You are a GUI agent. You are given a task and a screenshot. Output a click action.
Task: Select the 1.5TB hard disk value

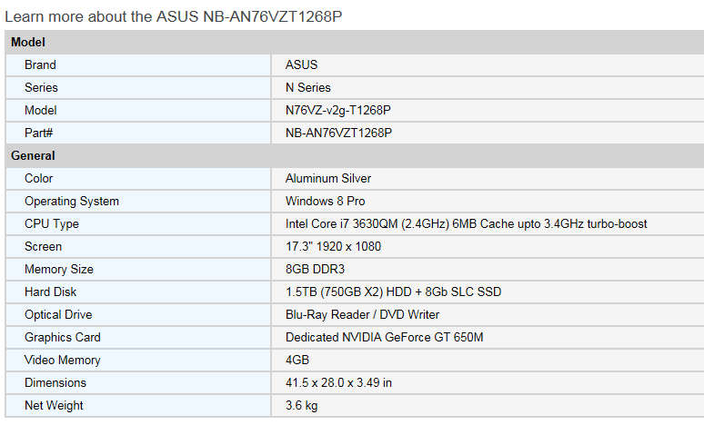393,292
